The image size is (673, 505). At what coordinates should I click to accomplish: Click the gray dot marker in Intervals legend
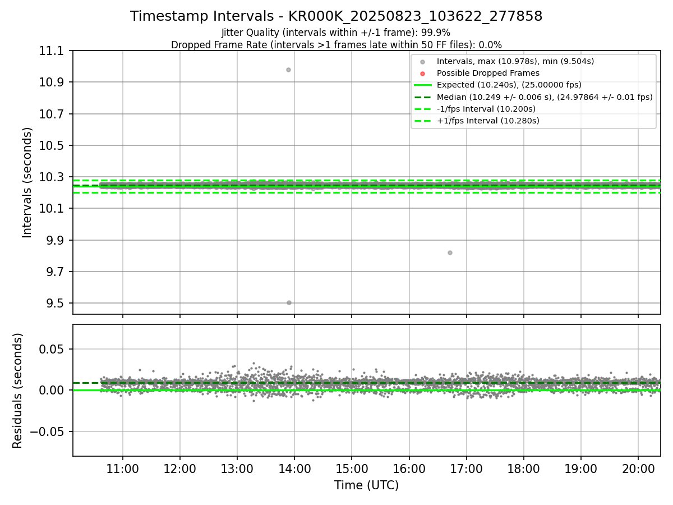click(x=423, y=62)
